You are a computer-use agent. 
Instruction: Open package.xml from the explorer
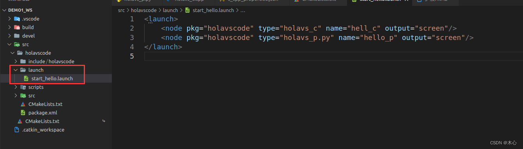43,113
